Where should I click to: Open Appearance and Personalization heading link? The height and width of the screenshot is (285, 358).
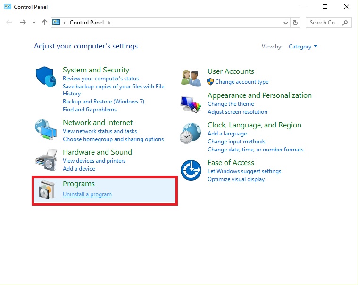[259, 95]
